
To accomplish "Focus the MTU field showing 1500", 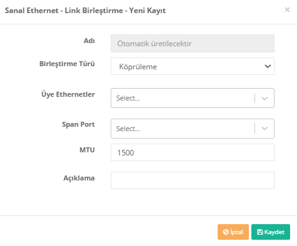I will point(193,152).
